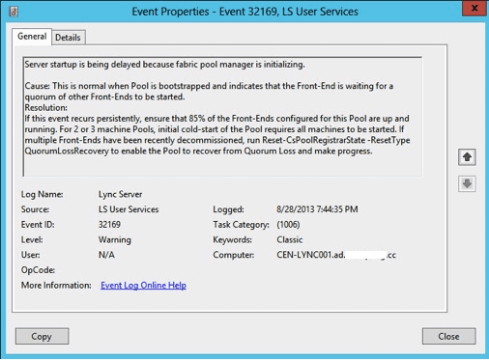Select the Task Category value (1006)

[x=288, y=225]
